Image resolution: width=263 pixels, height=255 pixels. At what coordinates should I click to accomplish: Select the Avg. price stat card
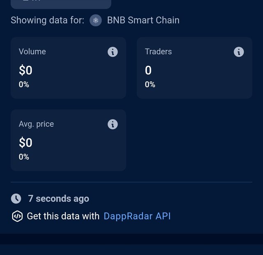[x=69, y=140]
